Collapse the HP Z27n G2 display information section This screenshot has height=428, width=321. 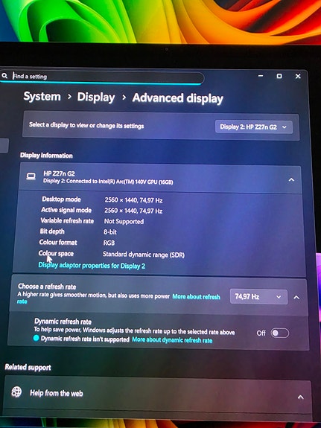pos(291,179)
